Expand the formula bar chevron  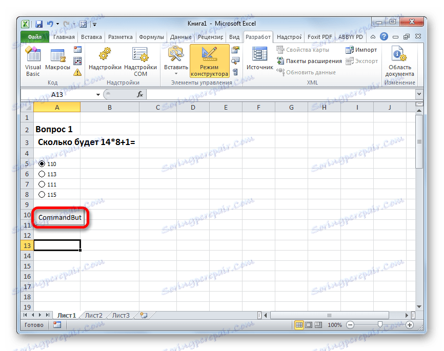tap(419, 94)
